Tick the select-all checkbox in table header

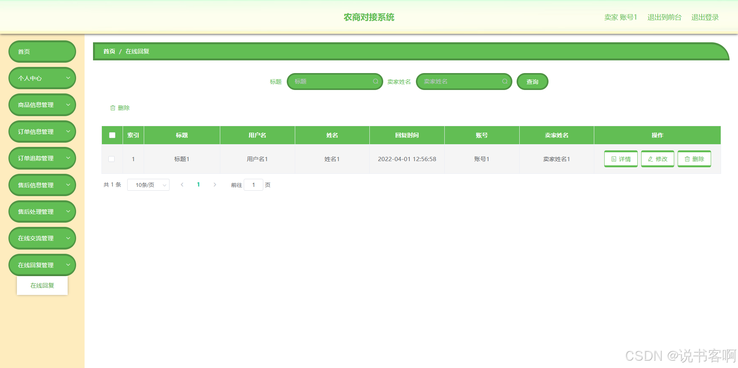coord(112,135)
